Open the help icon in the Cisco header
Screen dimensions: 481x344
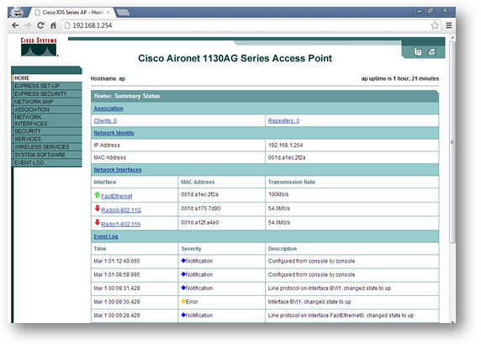pyautogui.click(x=418, y=51)
